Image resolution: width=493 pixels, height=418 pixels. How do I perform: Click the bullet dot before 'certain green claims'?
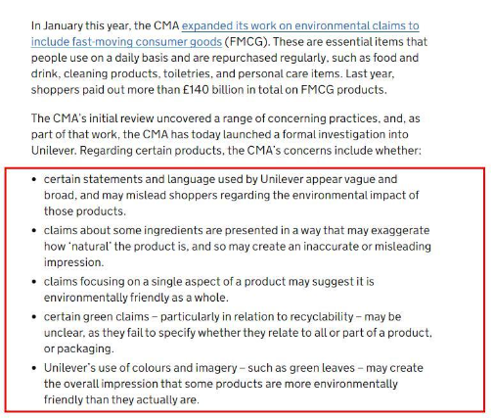(34, 317)
